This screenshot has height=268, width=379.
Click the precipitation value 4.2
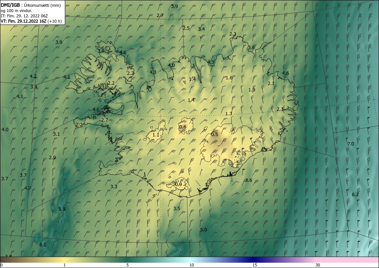pos(33,76)
